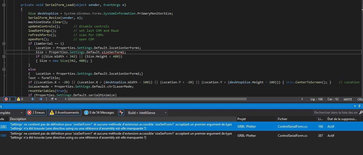Pin the error list panel
The width and height of the screenshot is (363, 155).
pos(359,106)
